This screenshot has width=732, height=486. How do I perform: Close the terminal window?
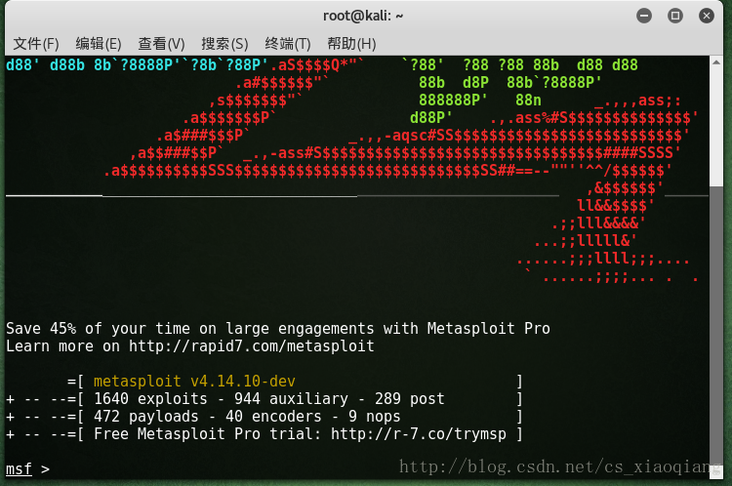(707, 16)
